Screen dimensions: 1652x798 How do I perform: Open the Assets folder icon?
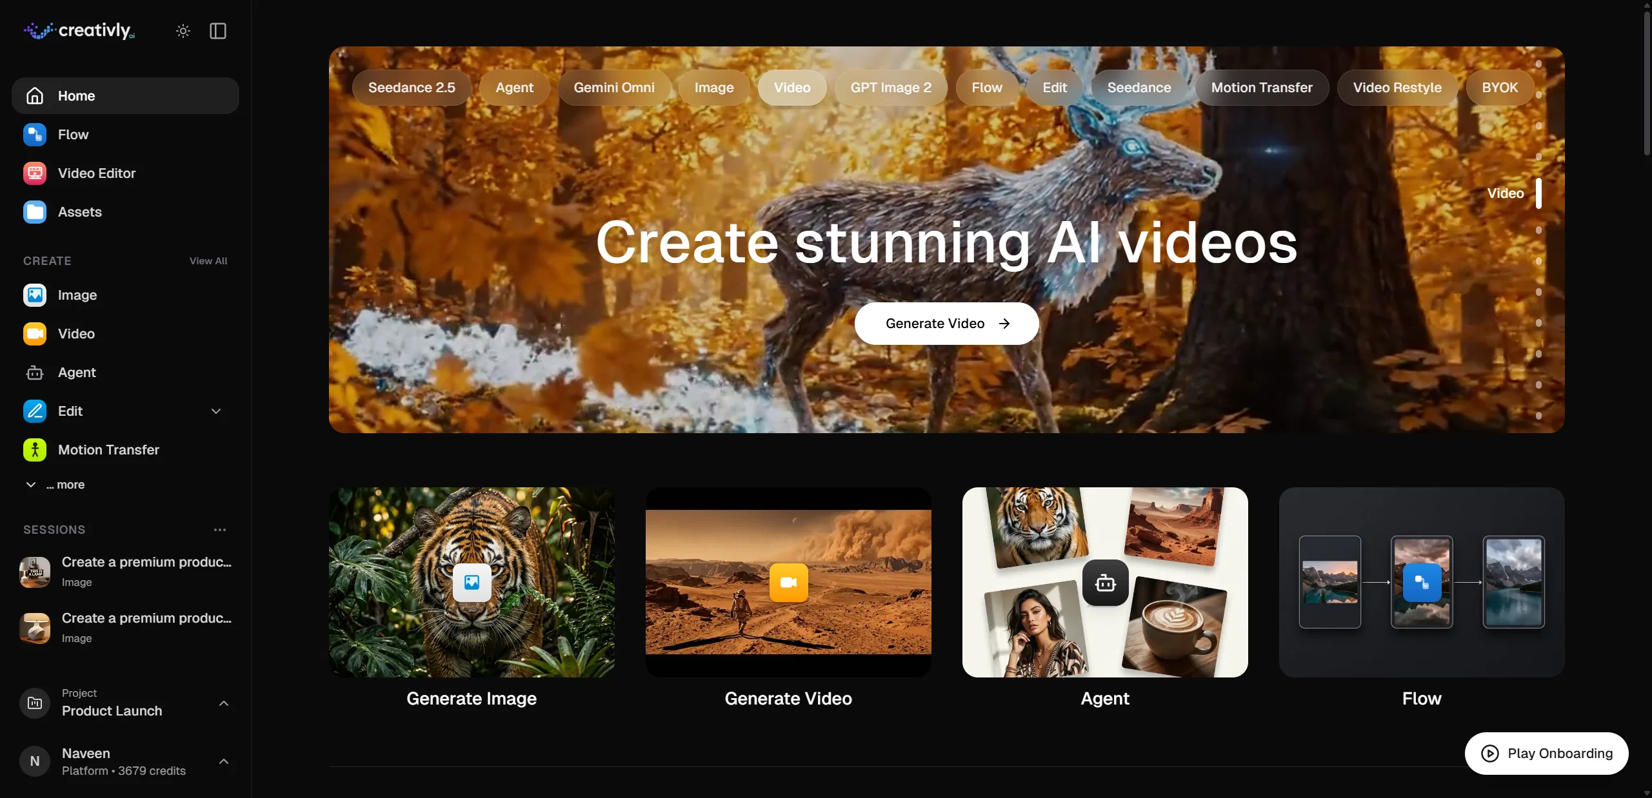coord(35,211)
